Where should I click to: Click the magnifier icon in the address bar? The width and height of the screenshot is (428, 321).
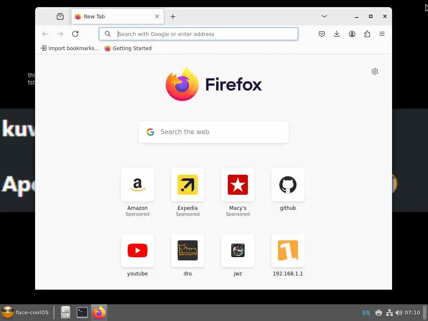108,34
